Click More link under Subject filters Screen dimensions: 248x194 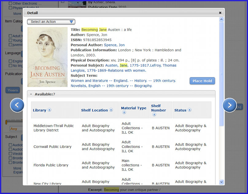(17, 168)
